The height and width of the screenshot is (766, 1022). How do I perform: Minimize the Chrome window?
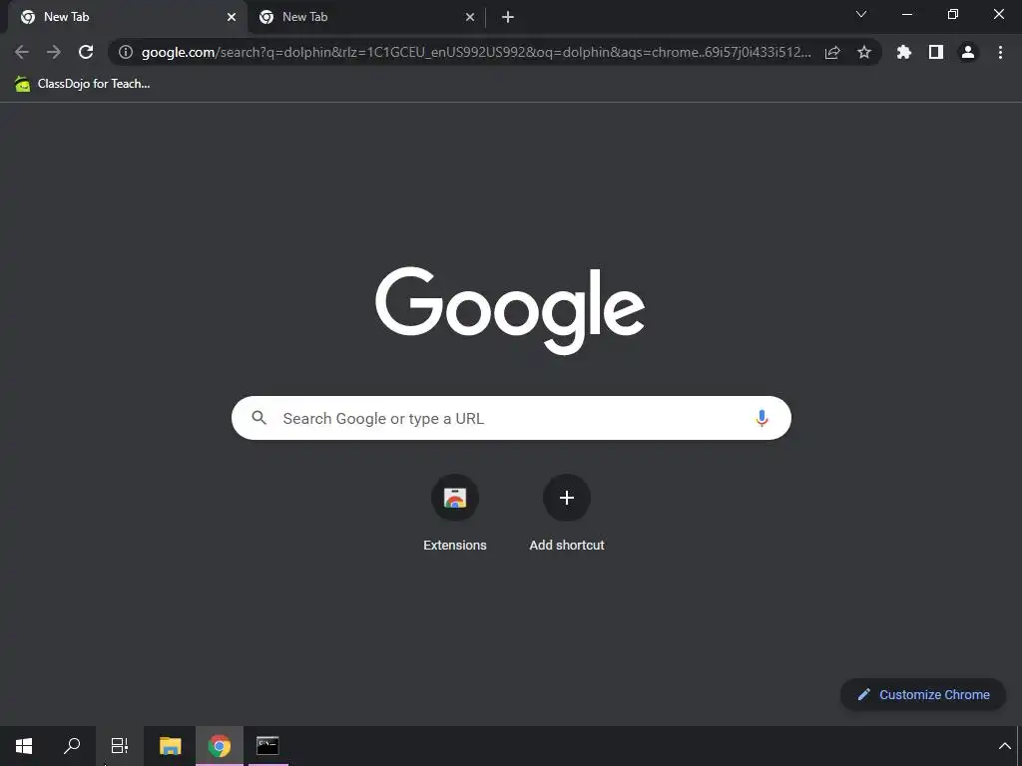906,14
